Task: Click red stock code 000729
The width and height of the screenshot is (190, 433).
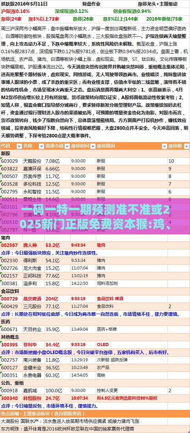Action: pyautogui.click(x=9, y=298)
